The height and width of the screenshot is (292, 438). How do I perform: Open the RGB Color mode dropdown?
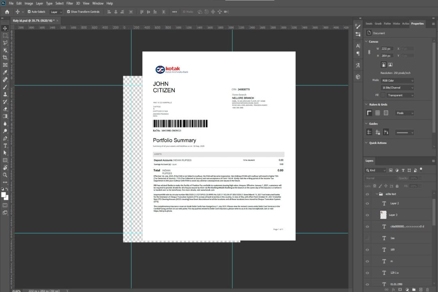tap(397, 80)
